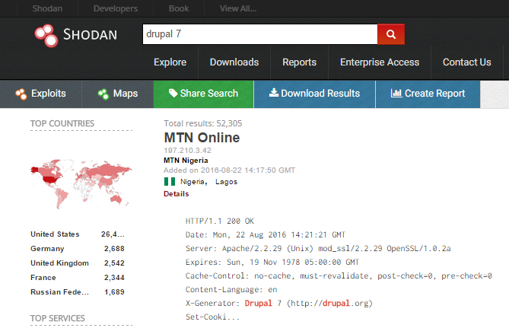Click the TOP SERVICES heading
This screenshot has height=328, width=509.
58,318
